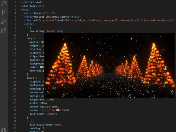Place cursor at text-align: center line

click(x=43, y=114)
